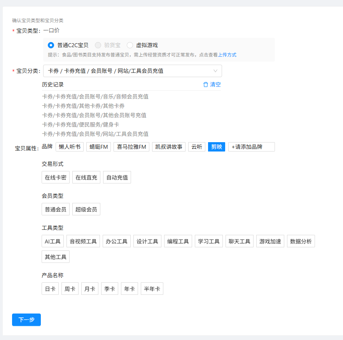Choose 日卡 product name
The width and height of the screenshot is (343, 340).
[50, 289]
